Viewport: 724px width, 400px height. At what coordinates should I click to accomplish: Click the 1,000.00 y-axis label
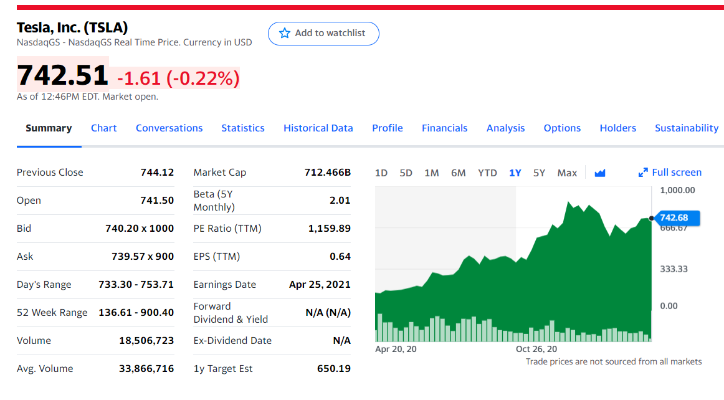point(677,190)
